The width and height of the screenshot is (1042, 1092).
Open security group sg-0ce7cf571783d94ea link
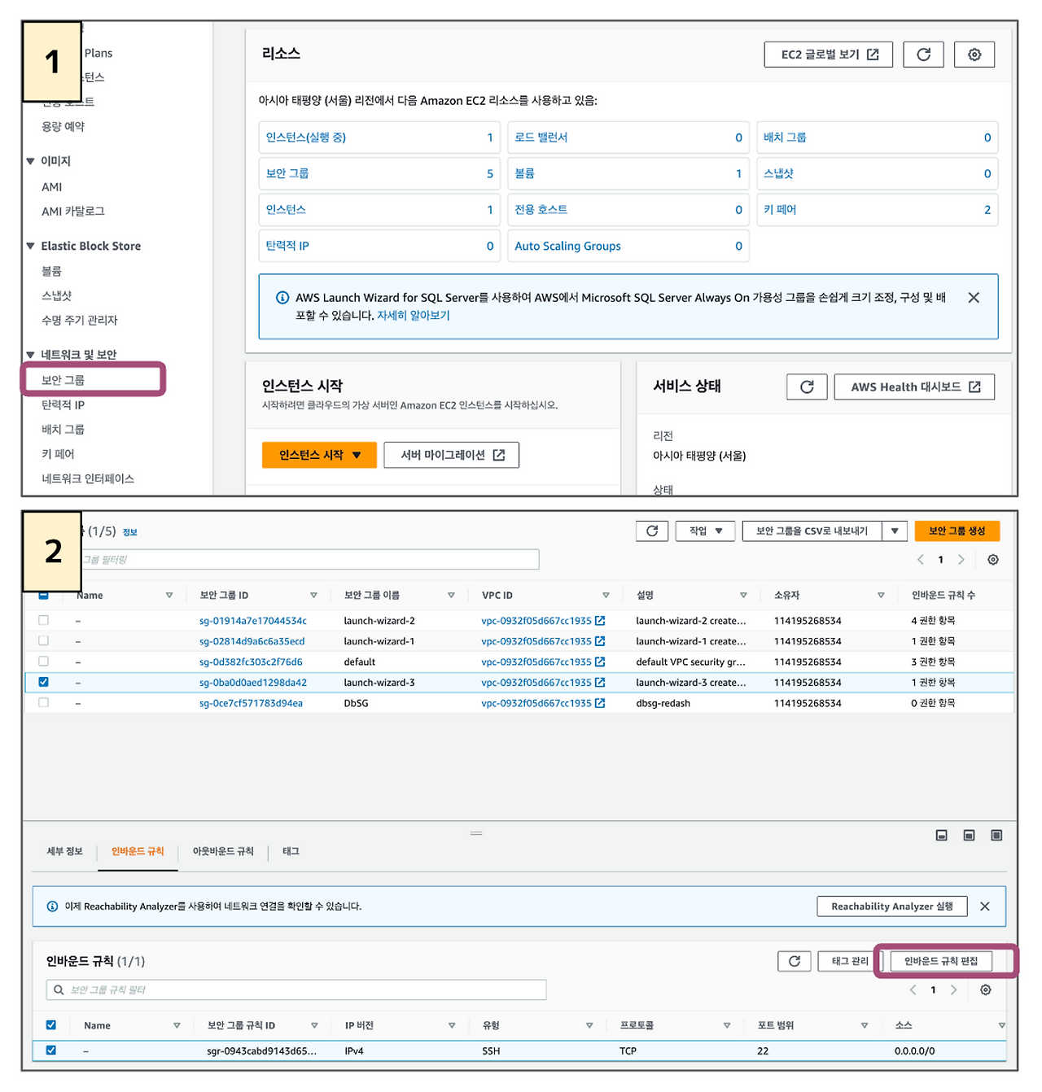pos(251,703)
